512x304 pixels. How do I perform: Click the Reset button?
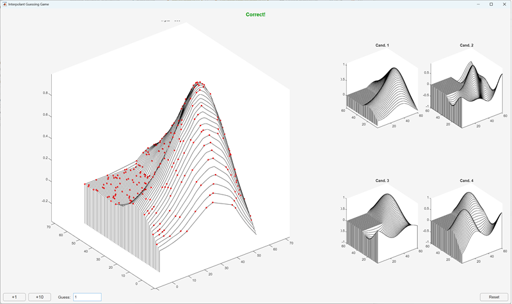[x=493, y=297]
